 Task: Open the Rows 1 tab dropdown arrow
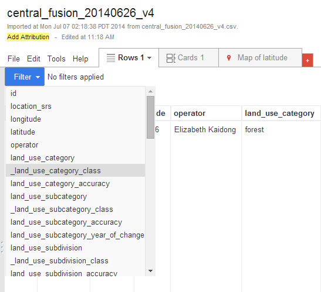[x=150, y=58]
